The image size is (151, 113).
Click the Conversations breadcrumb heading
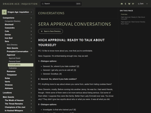pyautogui.click(x=51, y=13)
